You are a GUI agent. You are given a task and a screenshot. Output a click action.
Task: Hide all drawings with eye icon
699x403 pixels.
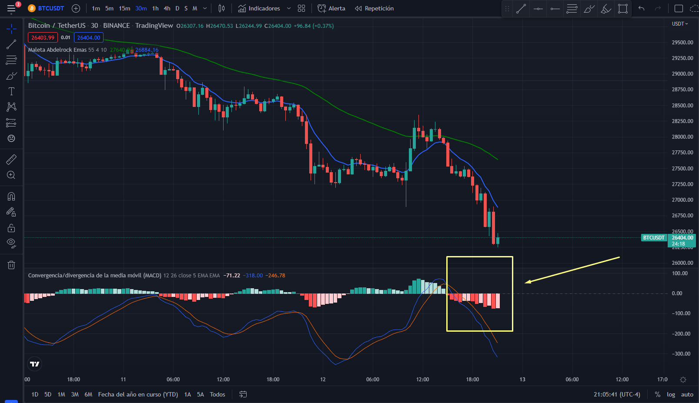point(11,243)
